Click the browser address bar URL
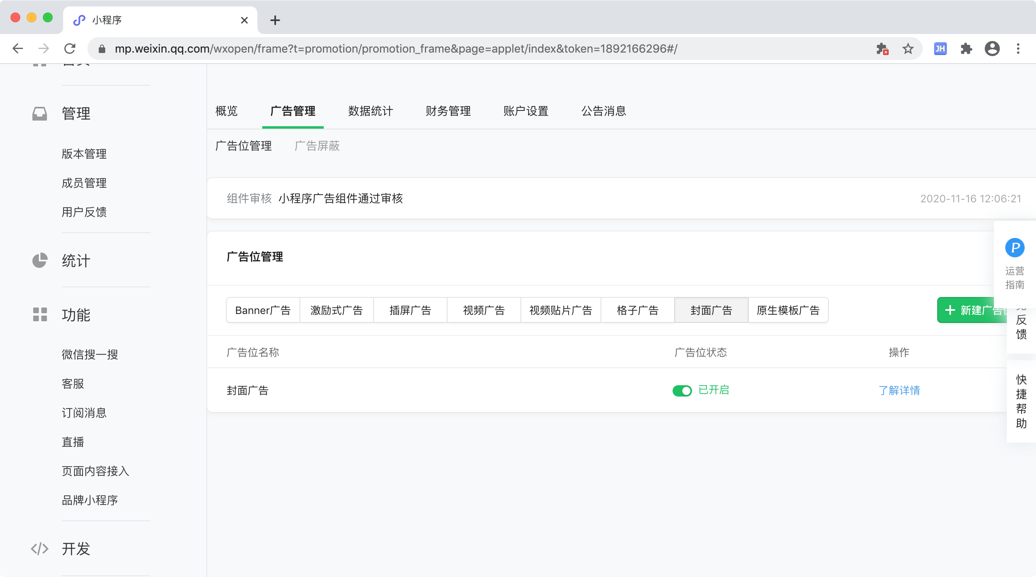1036x577 pixels. [x=396, y=49]
